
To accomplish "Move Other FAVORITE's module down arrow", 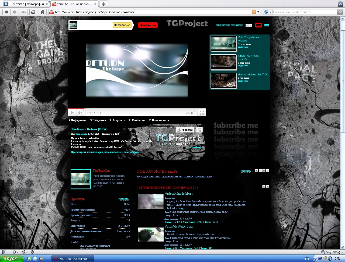I will 264,171.
